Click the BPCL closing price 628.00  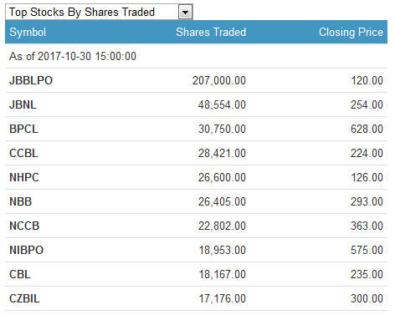point(367,129)
